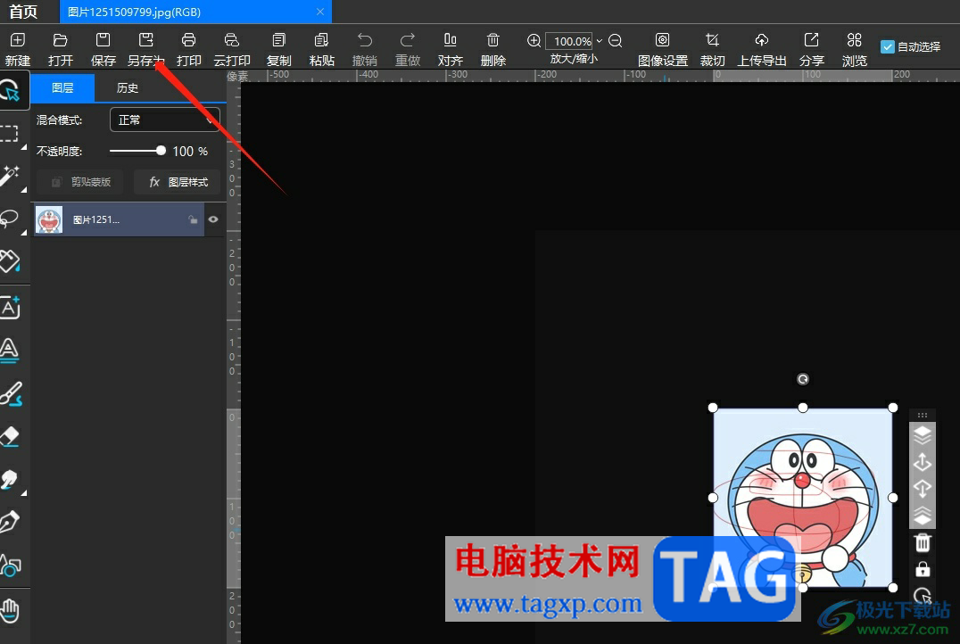The width and height of the screenshot is (960, 644).
Task: Select the shapes tool
Action: click(x=10, y=565)
